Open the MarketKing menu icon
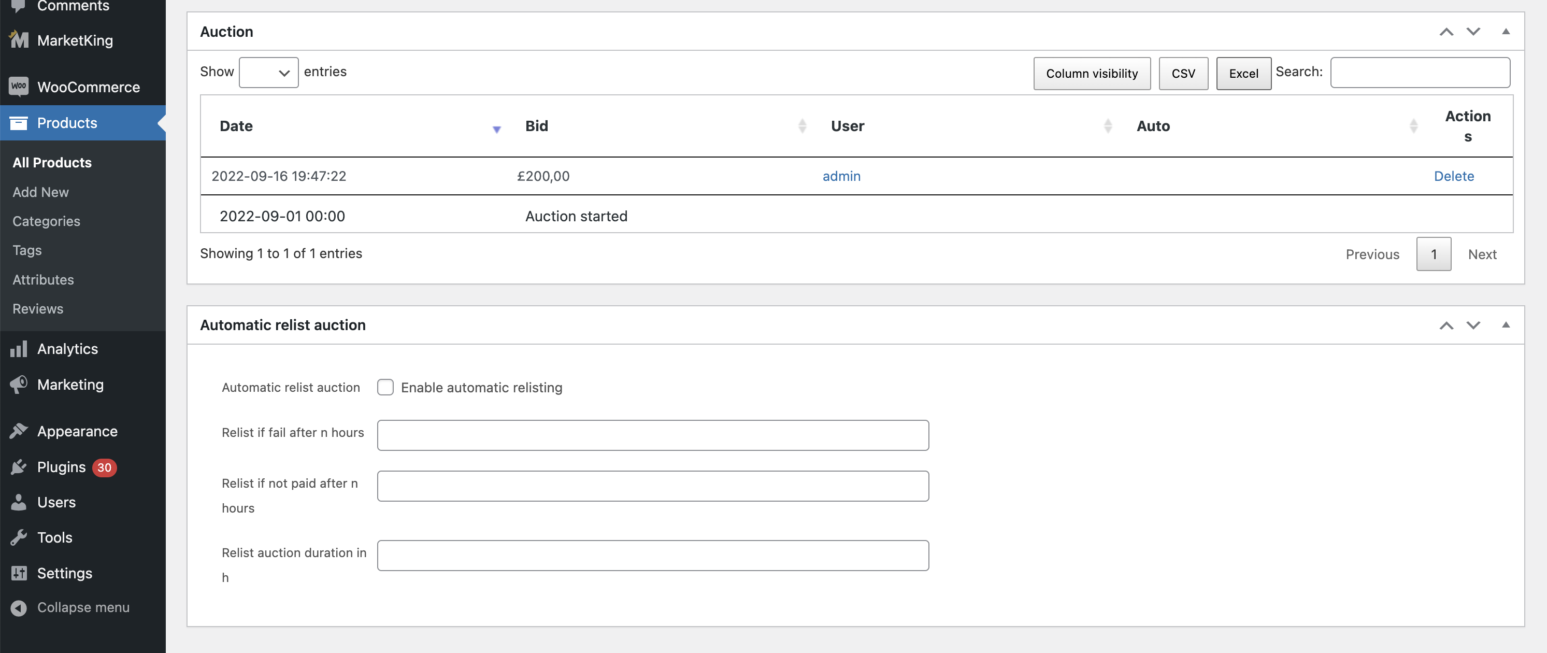1547x653 pixels. [x=19, y=40]
